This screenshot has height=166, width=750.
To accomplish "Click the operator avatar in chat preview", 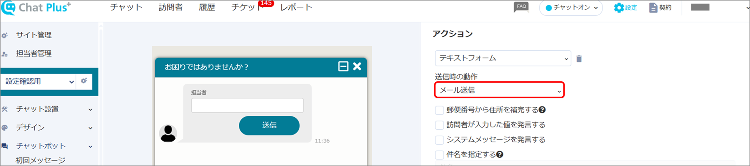I will pos(168,133).
